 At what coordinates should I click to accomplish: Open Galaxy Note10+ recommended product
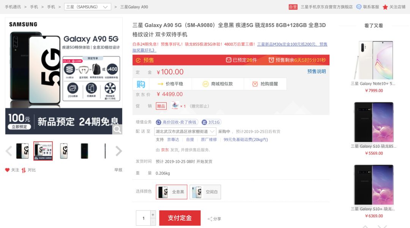(x=374, y=60)
